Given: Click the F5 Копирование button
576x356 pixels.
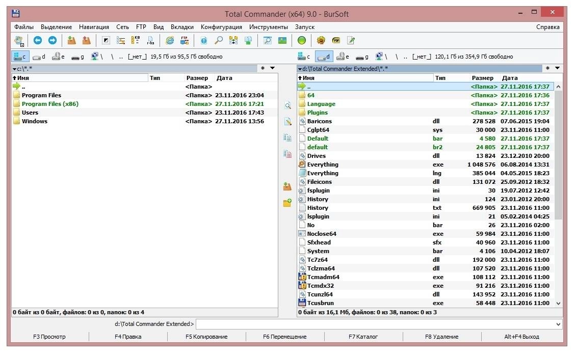Looking at the screenshot, I should (206, 337).
